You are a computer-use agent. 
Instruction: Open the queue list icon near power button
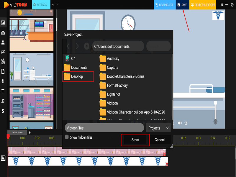coord(222,5)
